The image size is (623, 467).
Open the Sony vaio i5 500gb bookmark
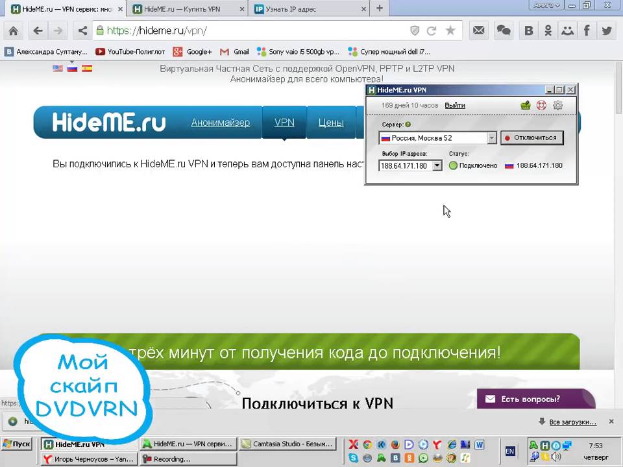[x=299, y=52]
